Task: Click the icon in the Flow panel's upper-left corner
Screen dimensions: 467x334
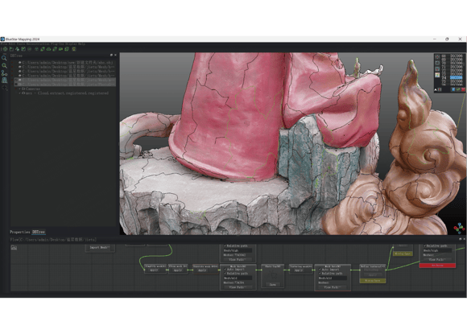Action: point(14,247)
